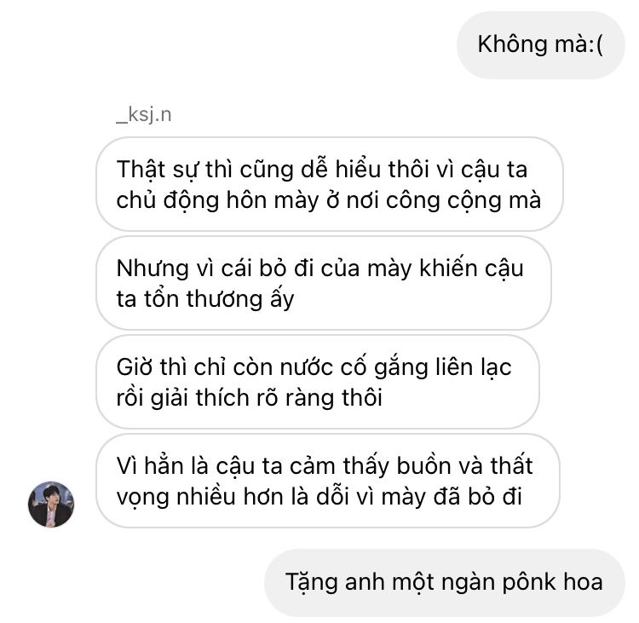This screenshot has width=639, height=623.
Task: Select message beginning 'Nhưng vì cái bỏ đi'
Action: 324,283
